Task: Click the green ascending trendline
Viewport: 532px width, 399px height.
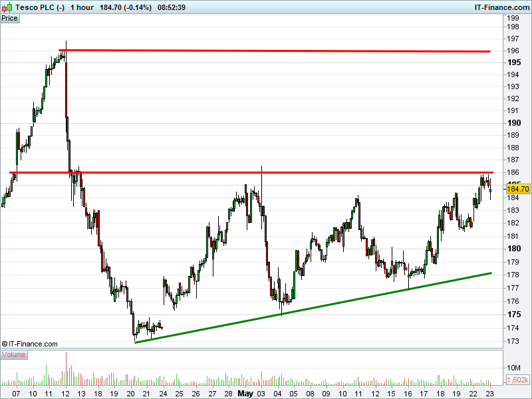Action: [313, 308]
